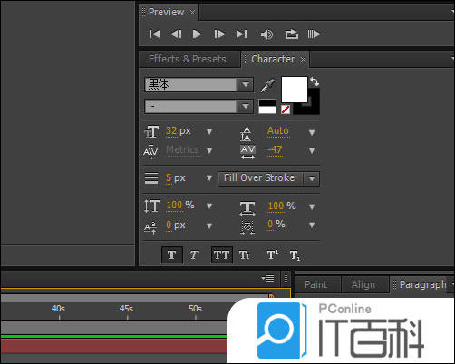Switch to the Effects & Presets tab
The width and height of the screenshot is (455, 364).
pyautogui.click(x=188, y=59)
